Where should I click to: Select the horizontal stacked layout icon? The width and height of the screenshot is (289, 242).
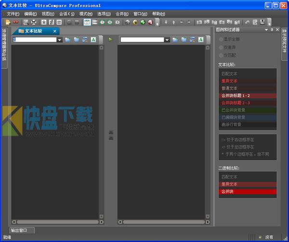[x=95, y=22]
